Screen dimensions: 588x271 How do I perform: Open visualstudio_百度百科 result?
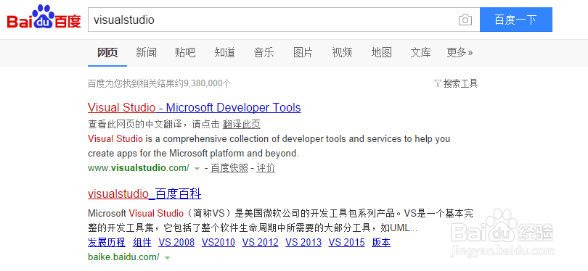tap(144, 194)
